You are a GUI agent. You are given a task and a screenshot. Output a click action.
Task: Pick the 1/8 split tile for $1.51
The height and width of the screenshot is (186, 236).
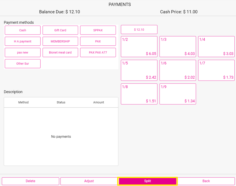click(139, 94)
